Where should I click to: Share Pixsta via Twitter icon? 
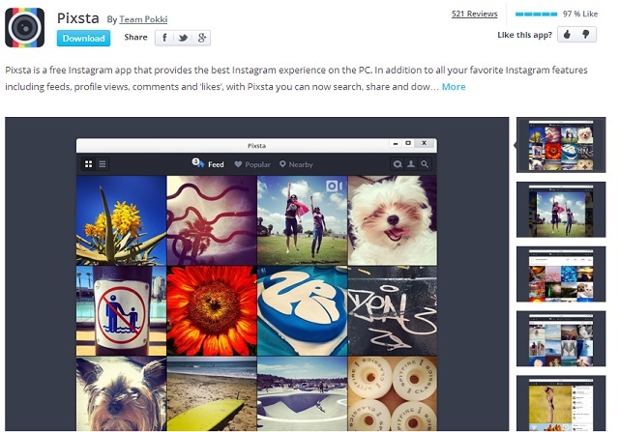183,38
